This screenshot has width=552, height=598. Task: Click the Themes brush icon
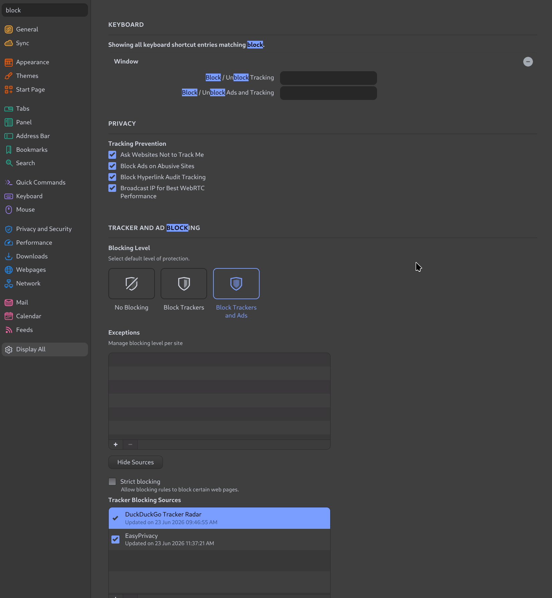[9, 76]
